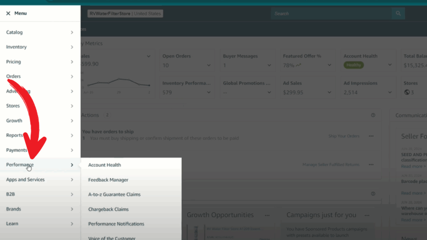Click the RVWaterFilterStore account switcher
This screenshot has width=427, height=240.
(125, 14)
